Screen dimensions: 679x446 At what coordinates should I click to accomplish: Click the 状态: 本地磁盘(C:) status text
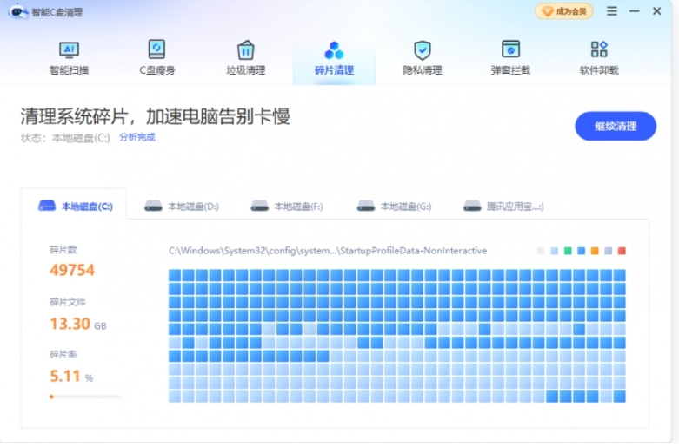65,138
